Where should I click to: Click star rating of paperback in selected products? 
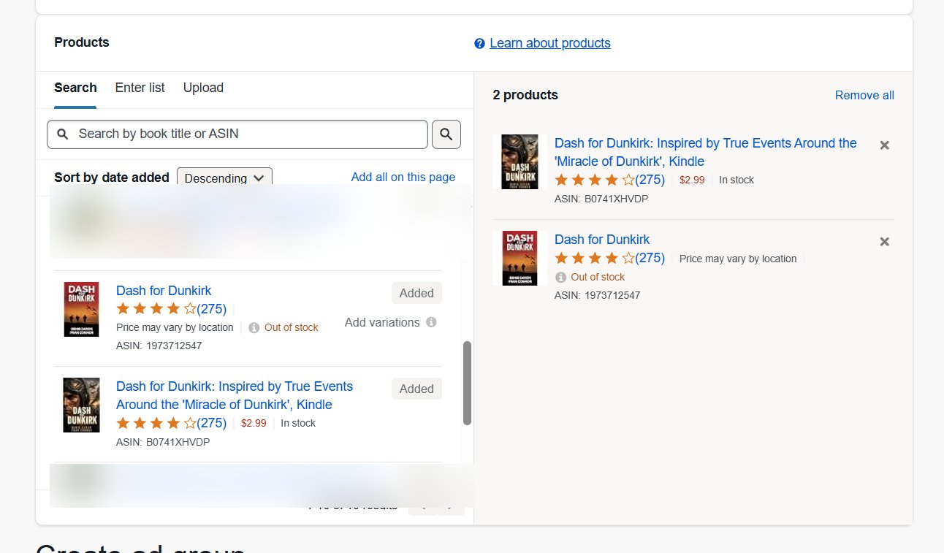(x=610, y=258)
